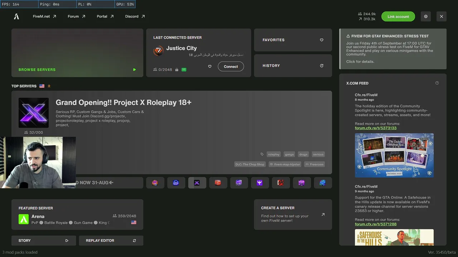Click the Freeroam game type badge

[x=315, y=164]
